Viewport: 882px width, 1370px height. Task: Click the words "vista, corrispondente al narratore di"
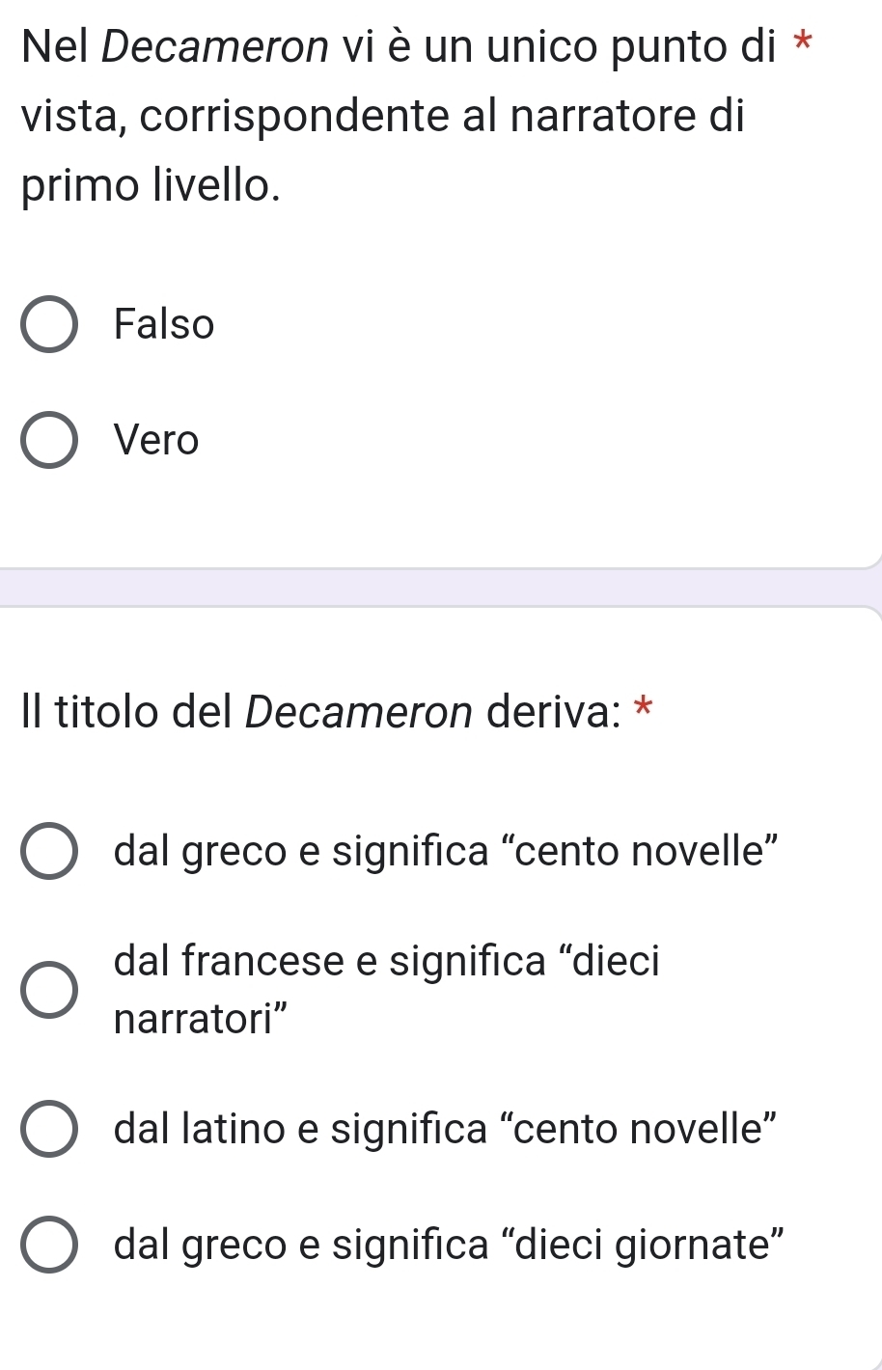click(383, 116)
